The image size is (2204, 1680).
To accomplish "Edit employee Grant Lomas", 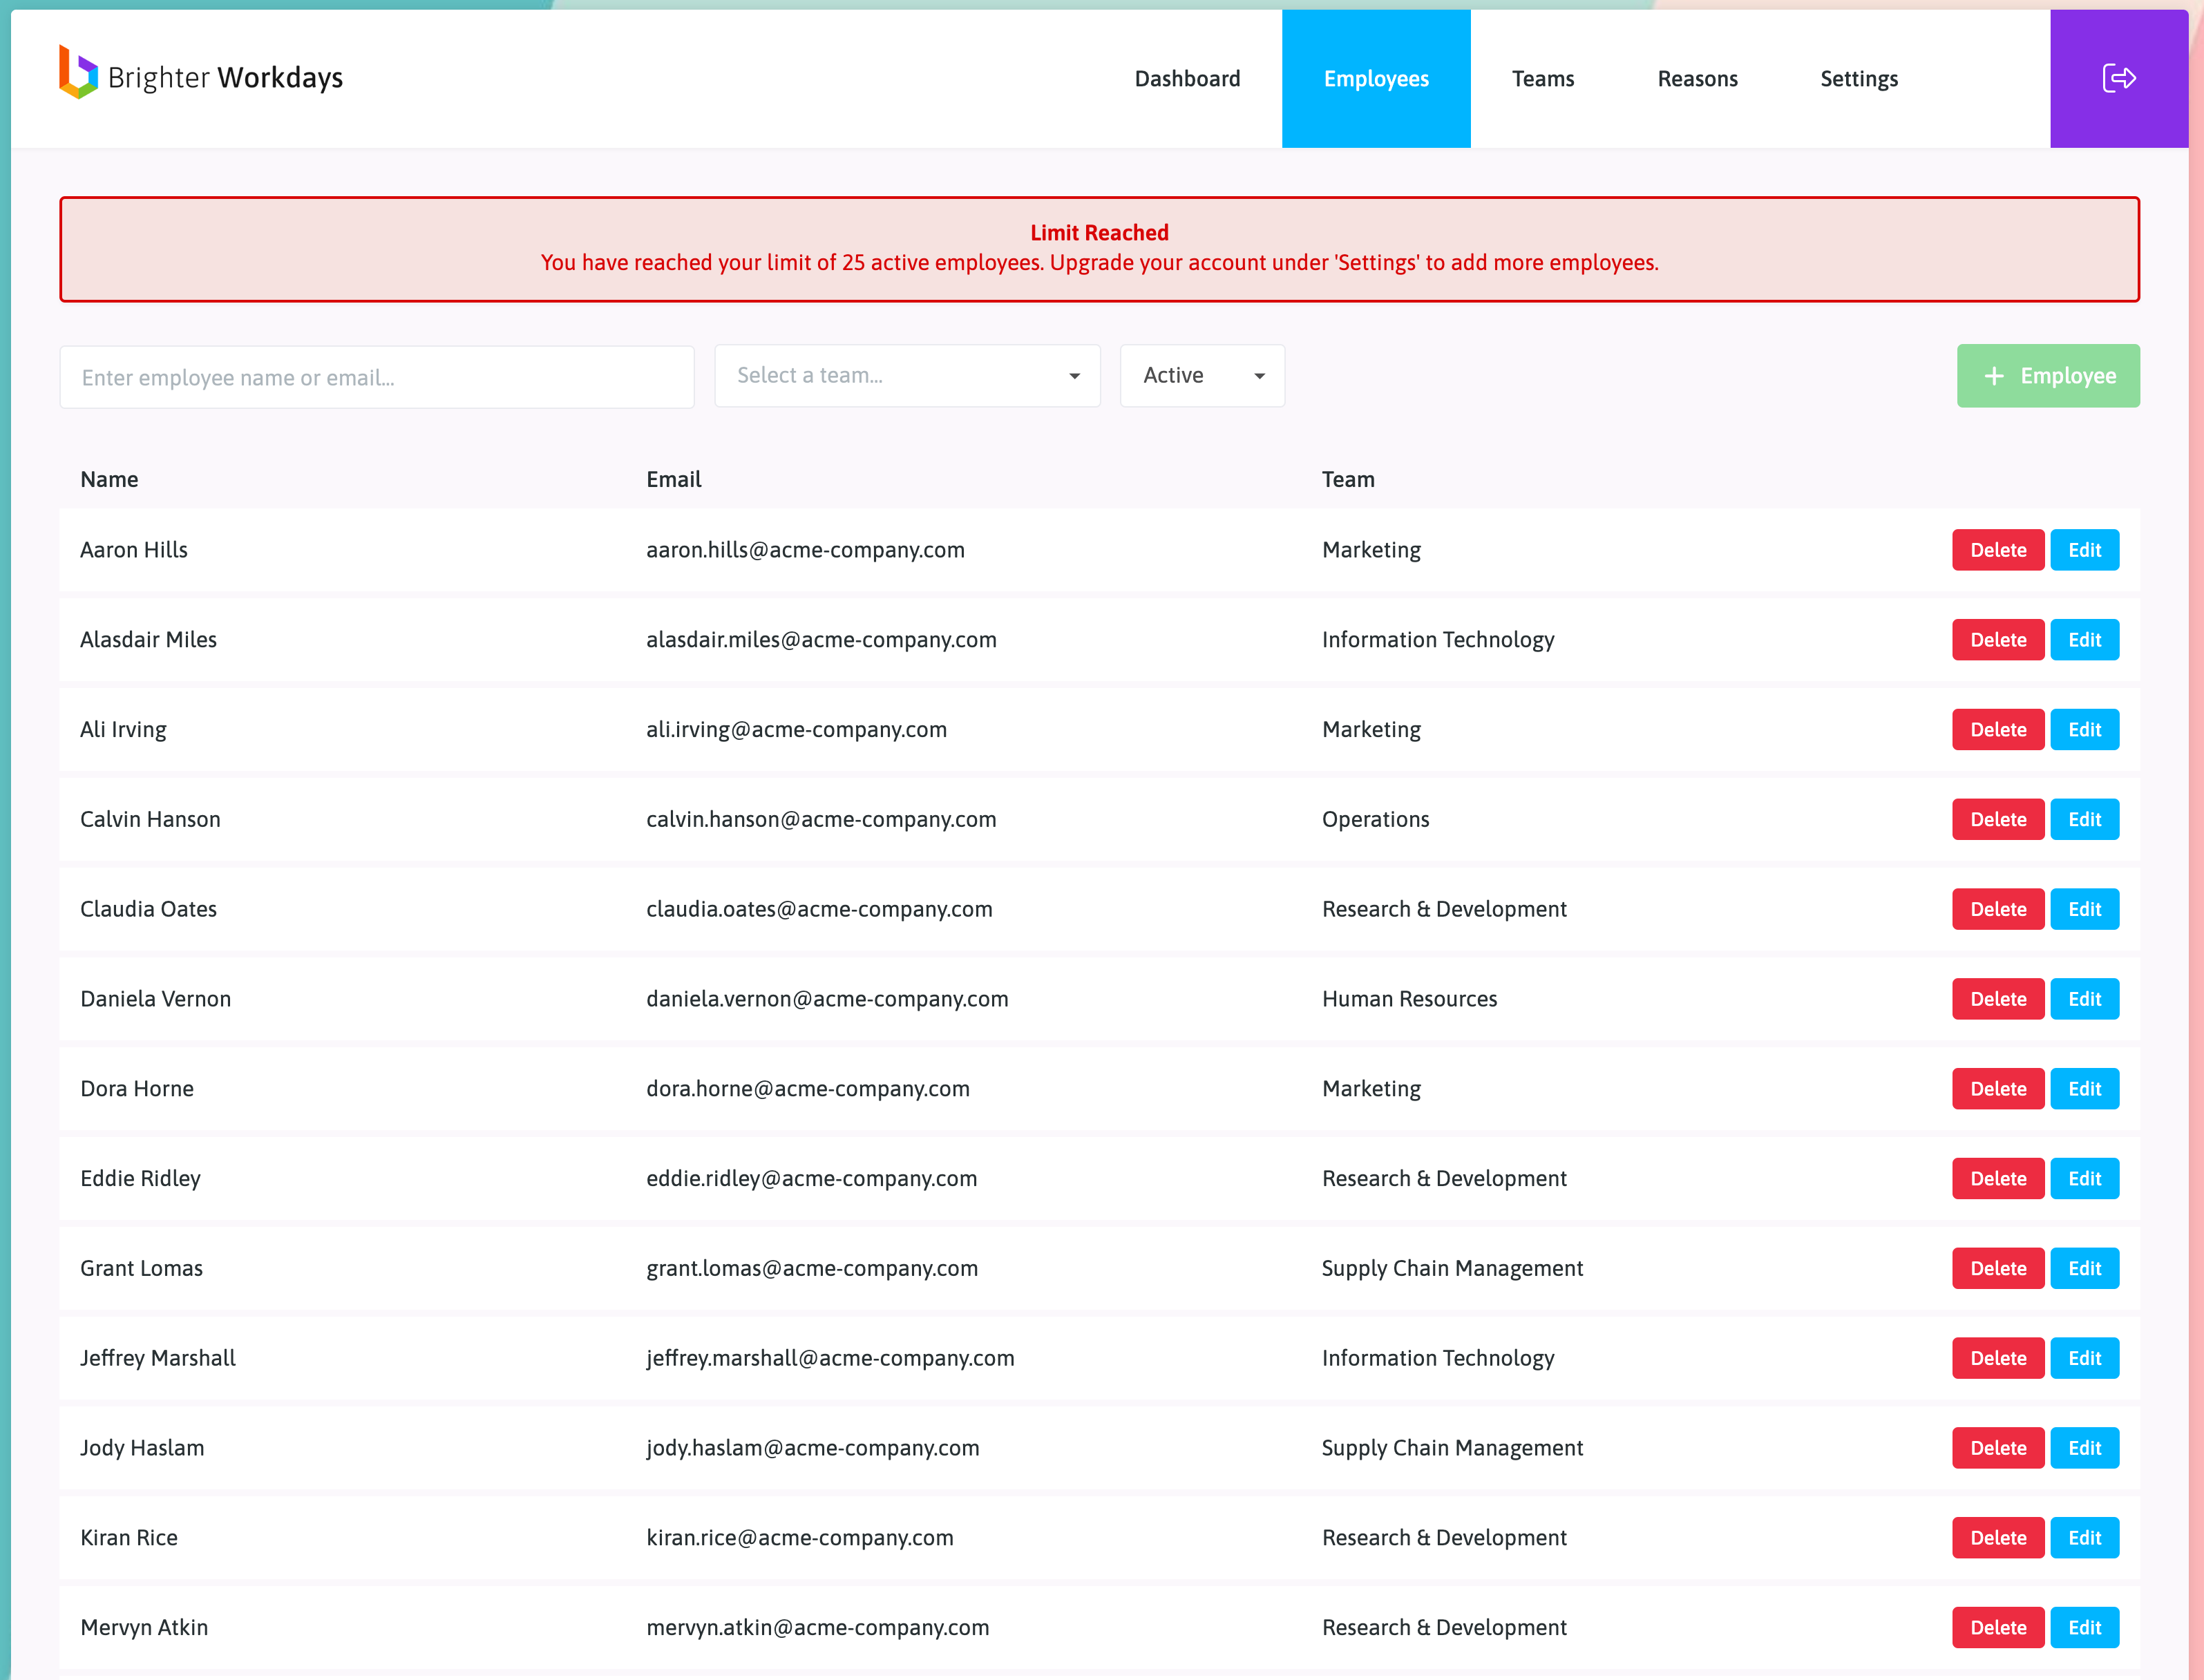I will tap(2084, 1269).
